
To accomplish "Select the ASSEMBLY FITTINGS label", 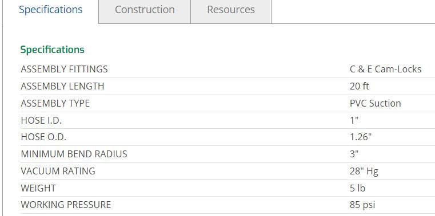I will point(64,69).
